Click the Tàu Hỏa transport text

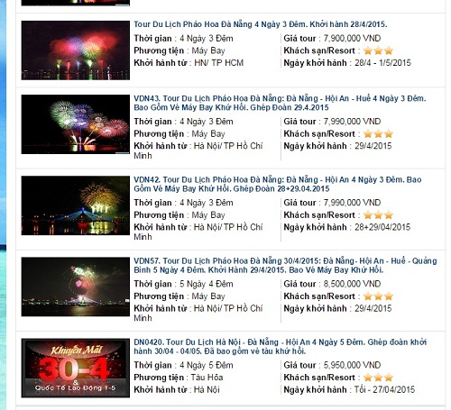207,378
